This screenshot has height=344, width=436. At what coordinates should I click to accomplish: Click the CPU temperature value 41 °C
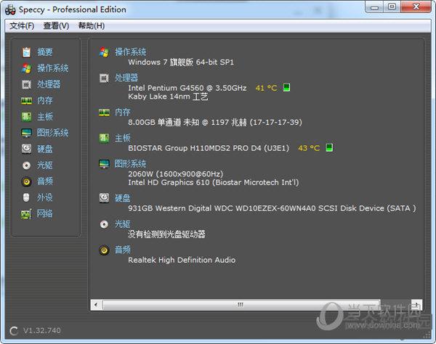click(266, 88)
